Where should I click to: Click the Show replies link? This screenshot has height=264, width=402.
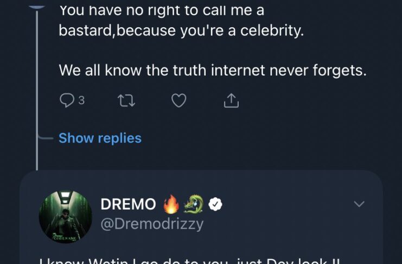(100, 138)
